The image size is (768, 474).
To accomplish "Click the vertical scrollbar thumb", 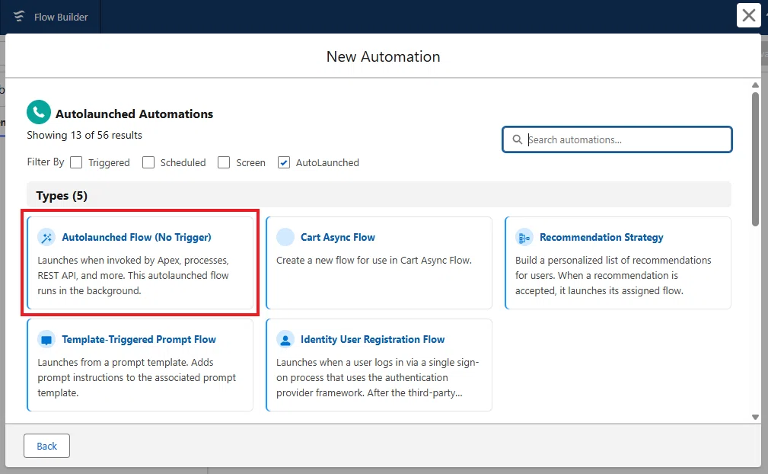I will 755,159.
